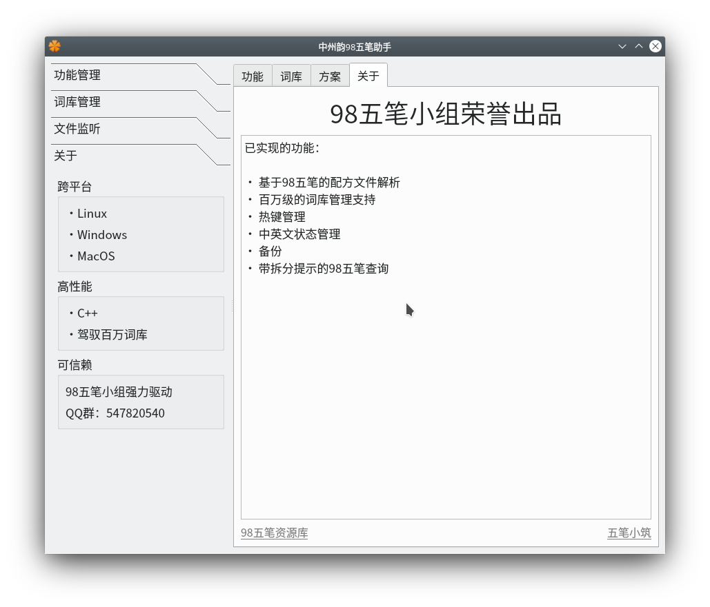The width and height of the screenshot is (710, 607).
Task: Open the 方案 tab
Action: [330, 76]
